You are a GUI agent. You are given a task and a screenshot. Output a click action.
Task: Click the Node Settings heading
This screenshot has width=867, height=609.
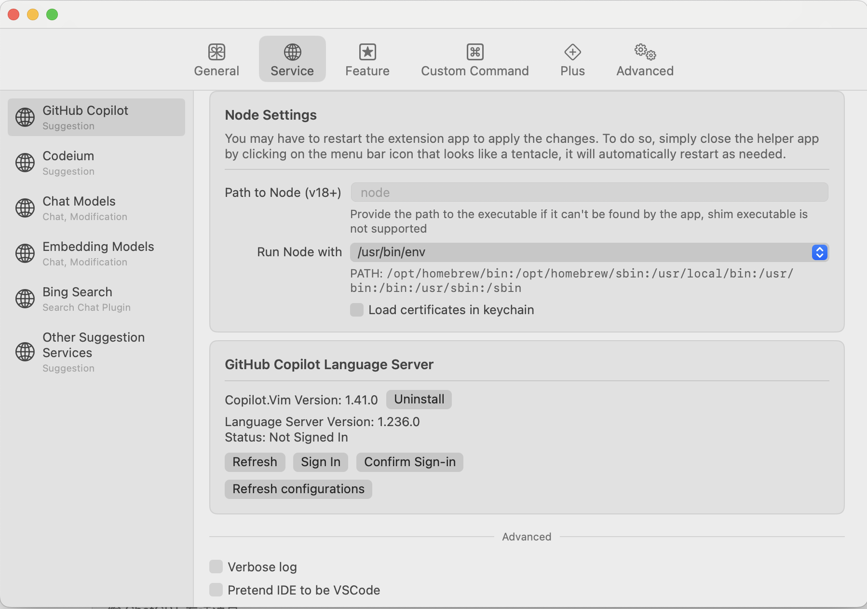click(271, 115)
